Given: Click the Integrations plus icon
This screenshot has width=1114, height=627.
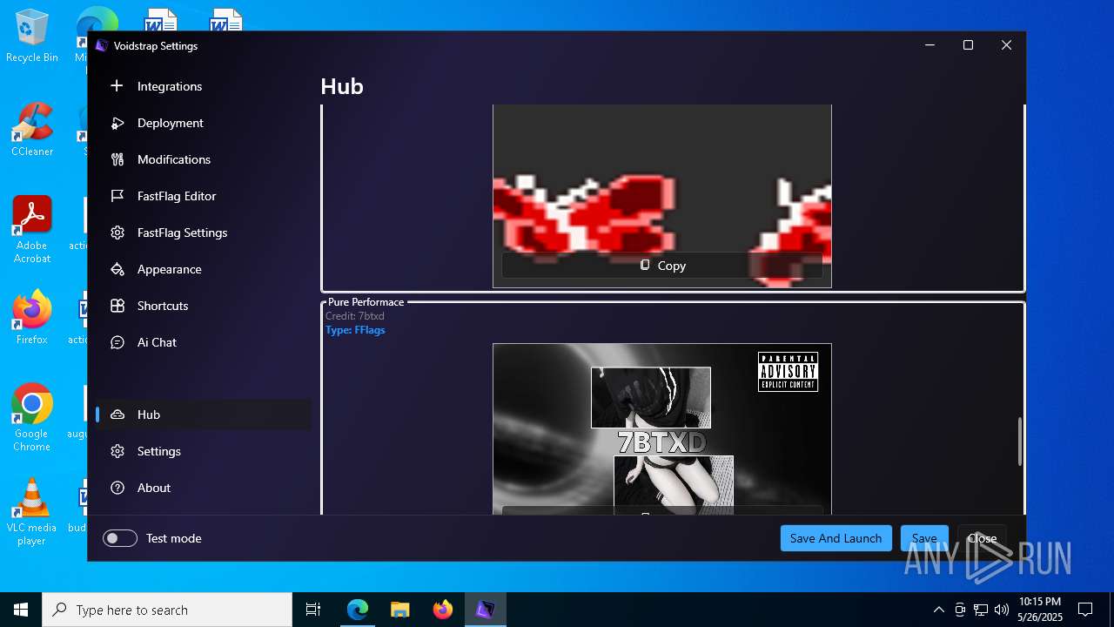Looking at the screenshot, I should 117,86.
